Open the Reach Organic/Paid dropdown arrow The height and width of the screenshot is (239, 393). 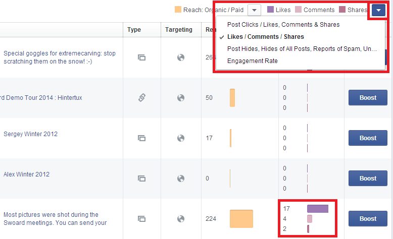tap(255, 10)
